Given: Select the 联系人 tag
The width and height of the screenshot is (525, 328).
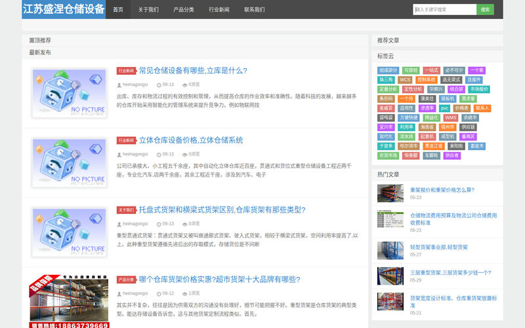Looking at the screenshot, I should [x=482, y=108].
